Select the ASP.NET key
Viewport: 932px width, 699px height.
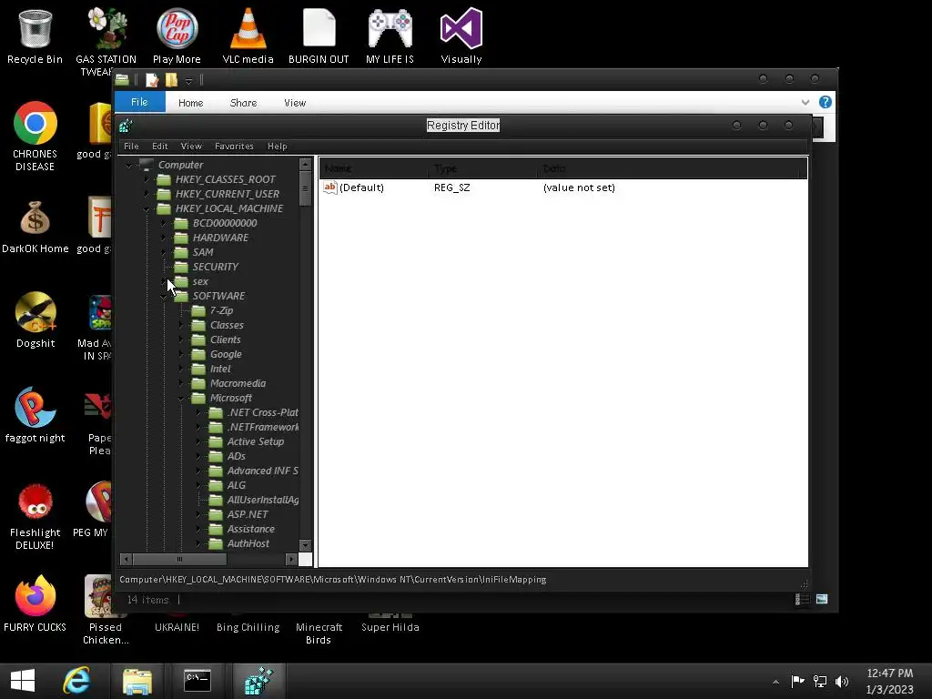(x=248, y=515)
